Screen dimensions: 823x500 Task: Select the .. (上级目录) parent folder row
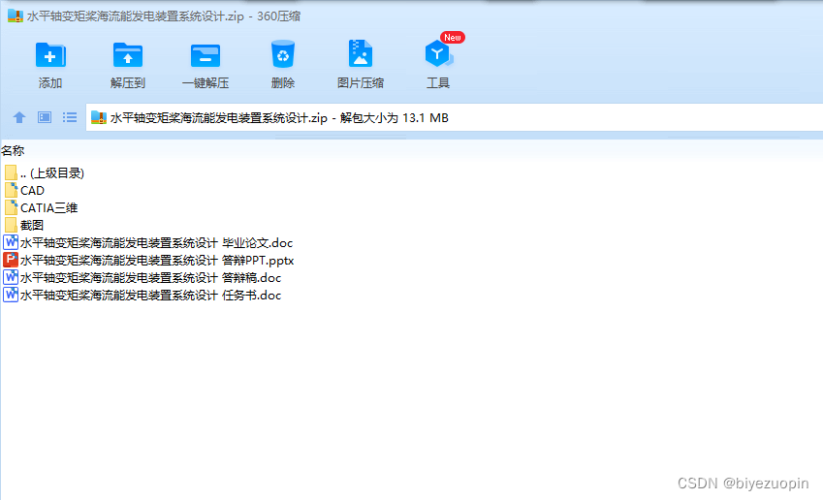click(44, 173)
